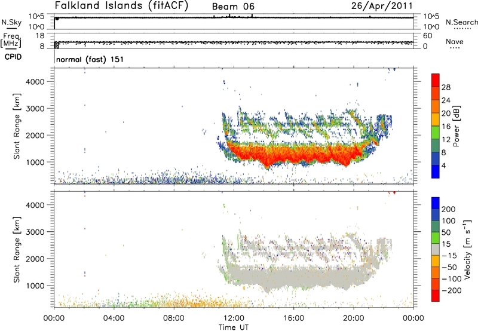Click the 'normal (fast) 151' text

click(90, 59)
